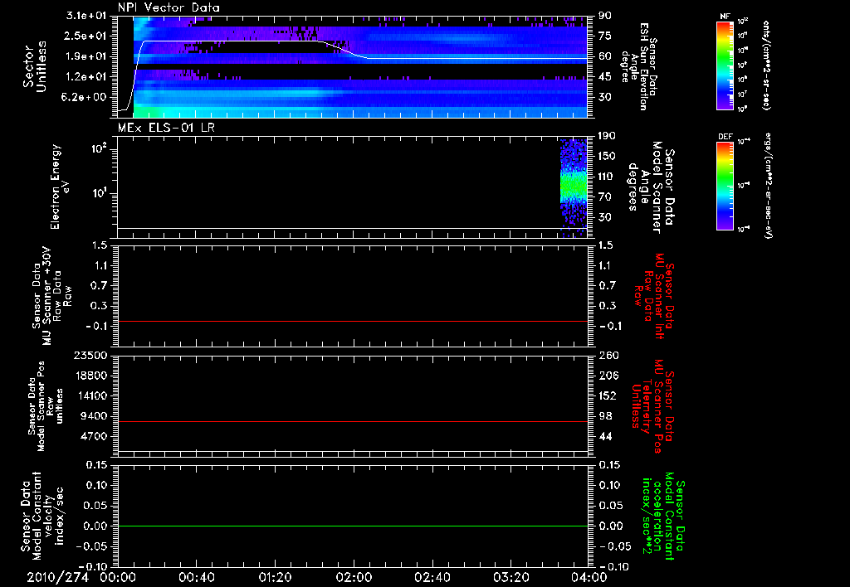Click the 01:20 time tick label
Viewport: 850px width, 587px height.
pyautogui.click(x=275, y=577)
